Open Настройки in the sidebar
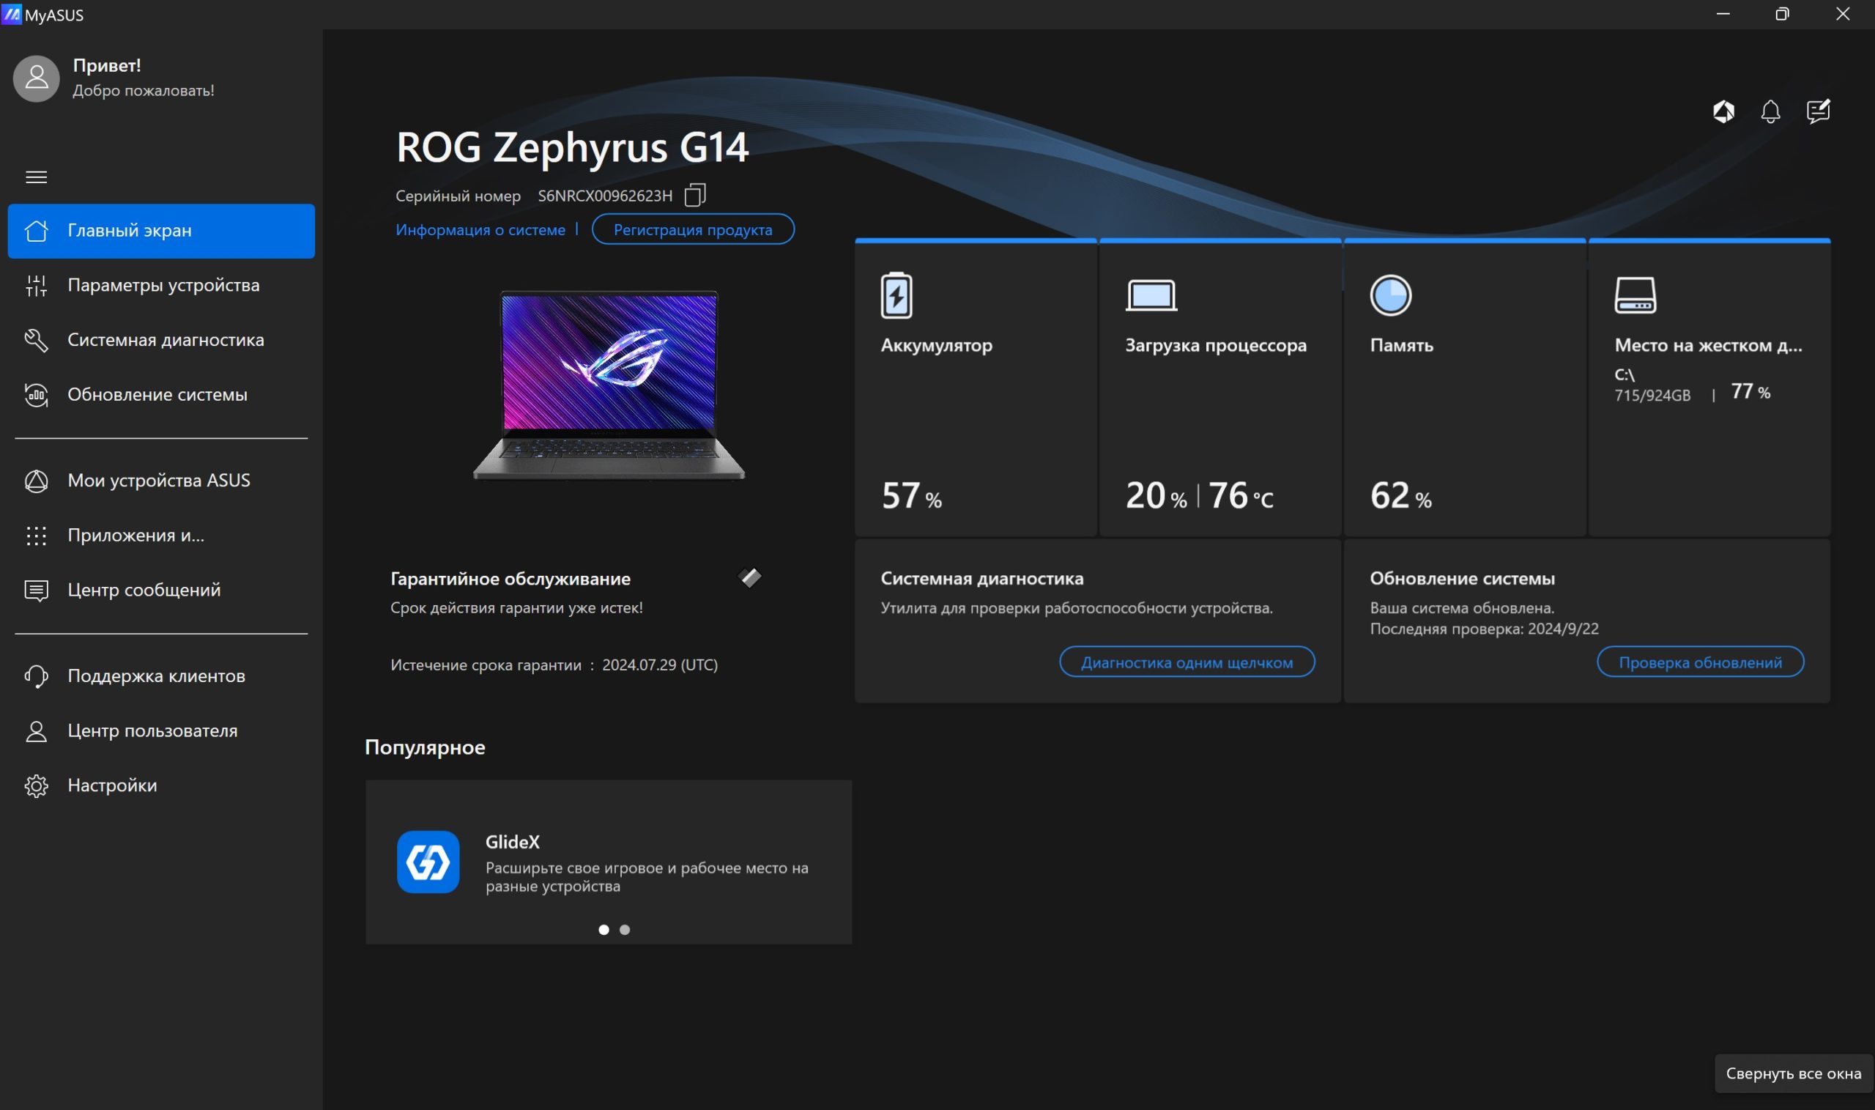Screen dimensions: 1875x1110 click(161, 785)
